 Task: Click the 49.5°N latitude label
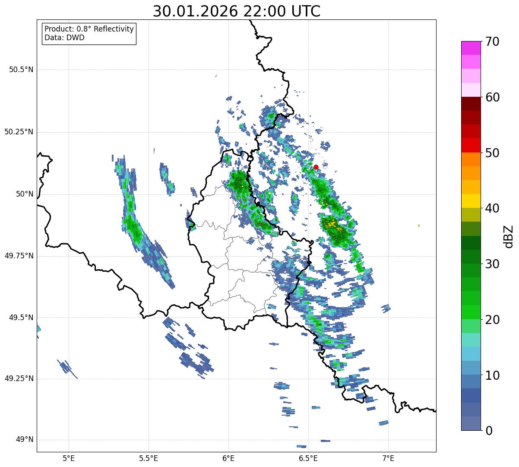pyautogui.click(x=21, y=318)
